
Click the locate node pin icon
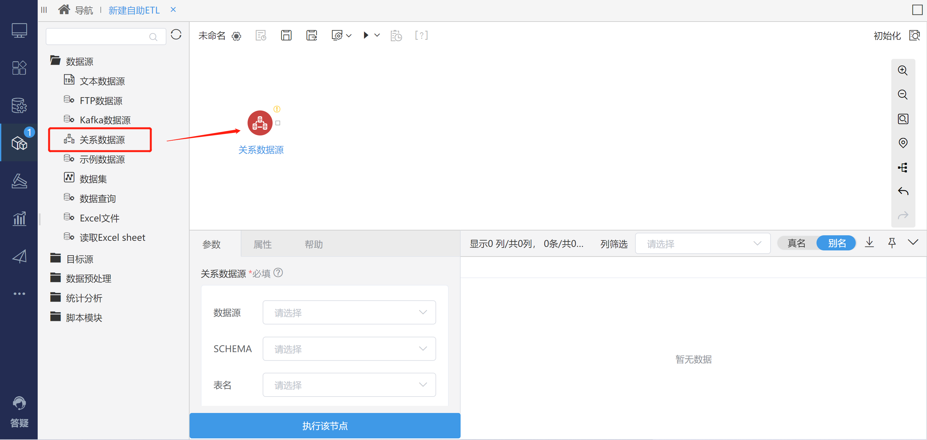903,143
